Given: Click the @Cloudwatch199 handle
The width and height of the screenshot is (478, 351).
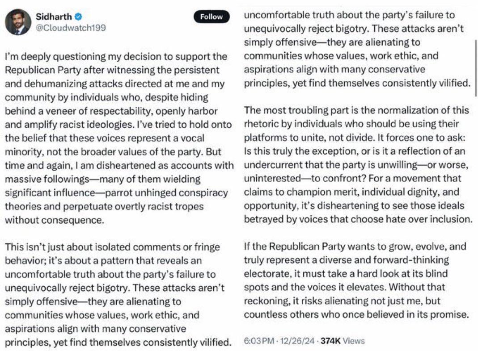Looking at the screenshot, I should (x=71, y=28).
